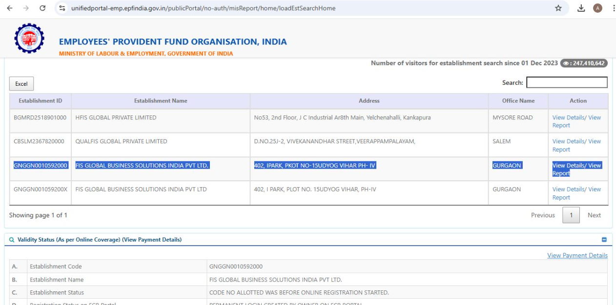The image size is (616, 305).
Task: Collapse the Validity Status panel
Action: click(604, 240)
